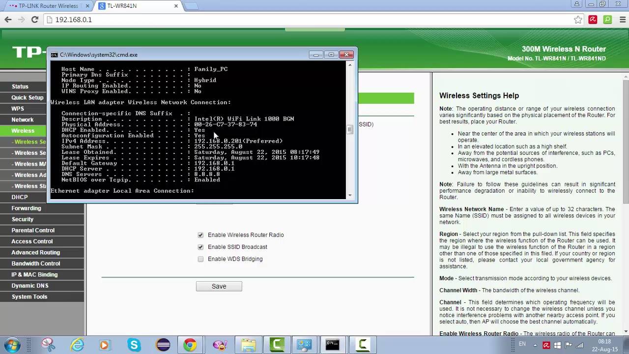Screen dimensions: 629x354
Task: Click the EN language indicator
Action: coord(522,344)
